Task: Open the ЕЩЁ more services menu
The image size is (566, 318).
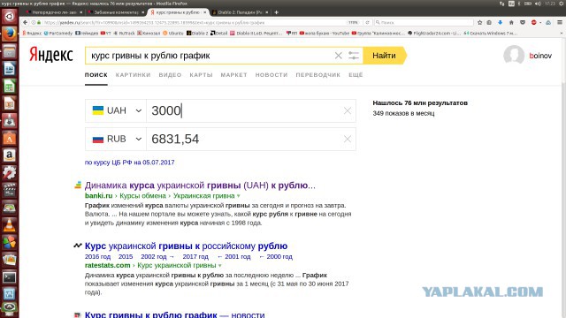Action: (356, 75)
